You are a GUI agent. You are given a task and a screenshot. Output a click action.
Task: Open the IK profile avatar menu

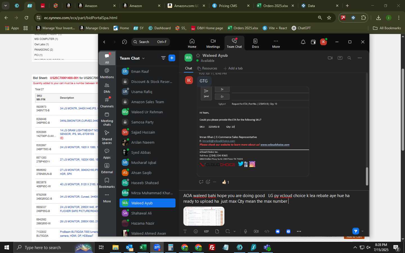pyautogui.click(x=323, y=42)
